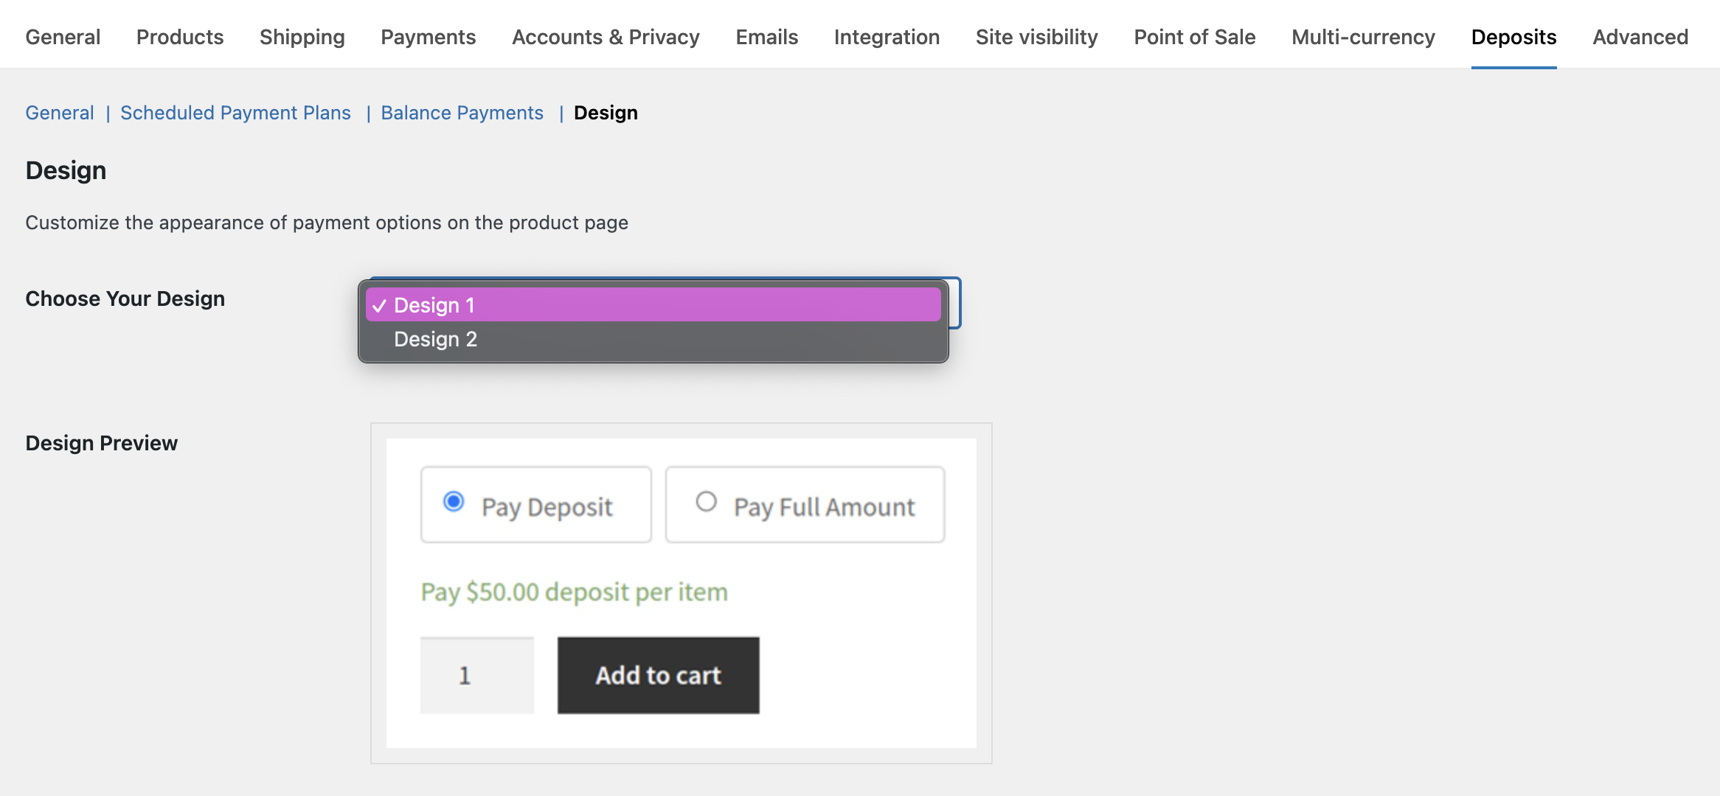Screen dimensions: 1720x796
Task: Open the Integration tab
Action: [887, 37]
